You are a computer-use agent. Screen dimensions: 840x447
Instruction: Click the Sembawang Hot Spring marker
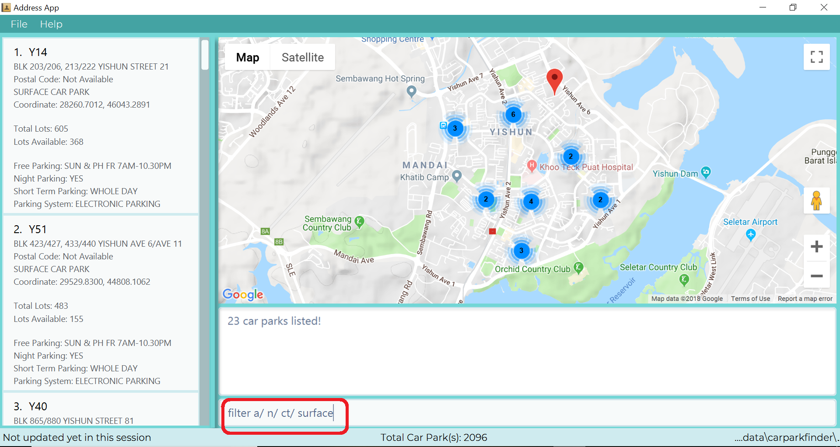(x=411, y=91)
